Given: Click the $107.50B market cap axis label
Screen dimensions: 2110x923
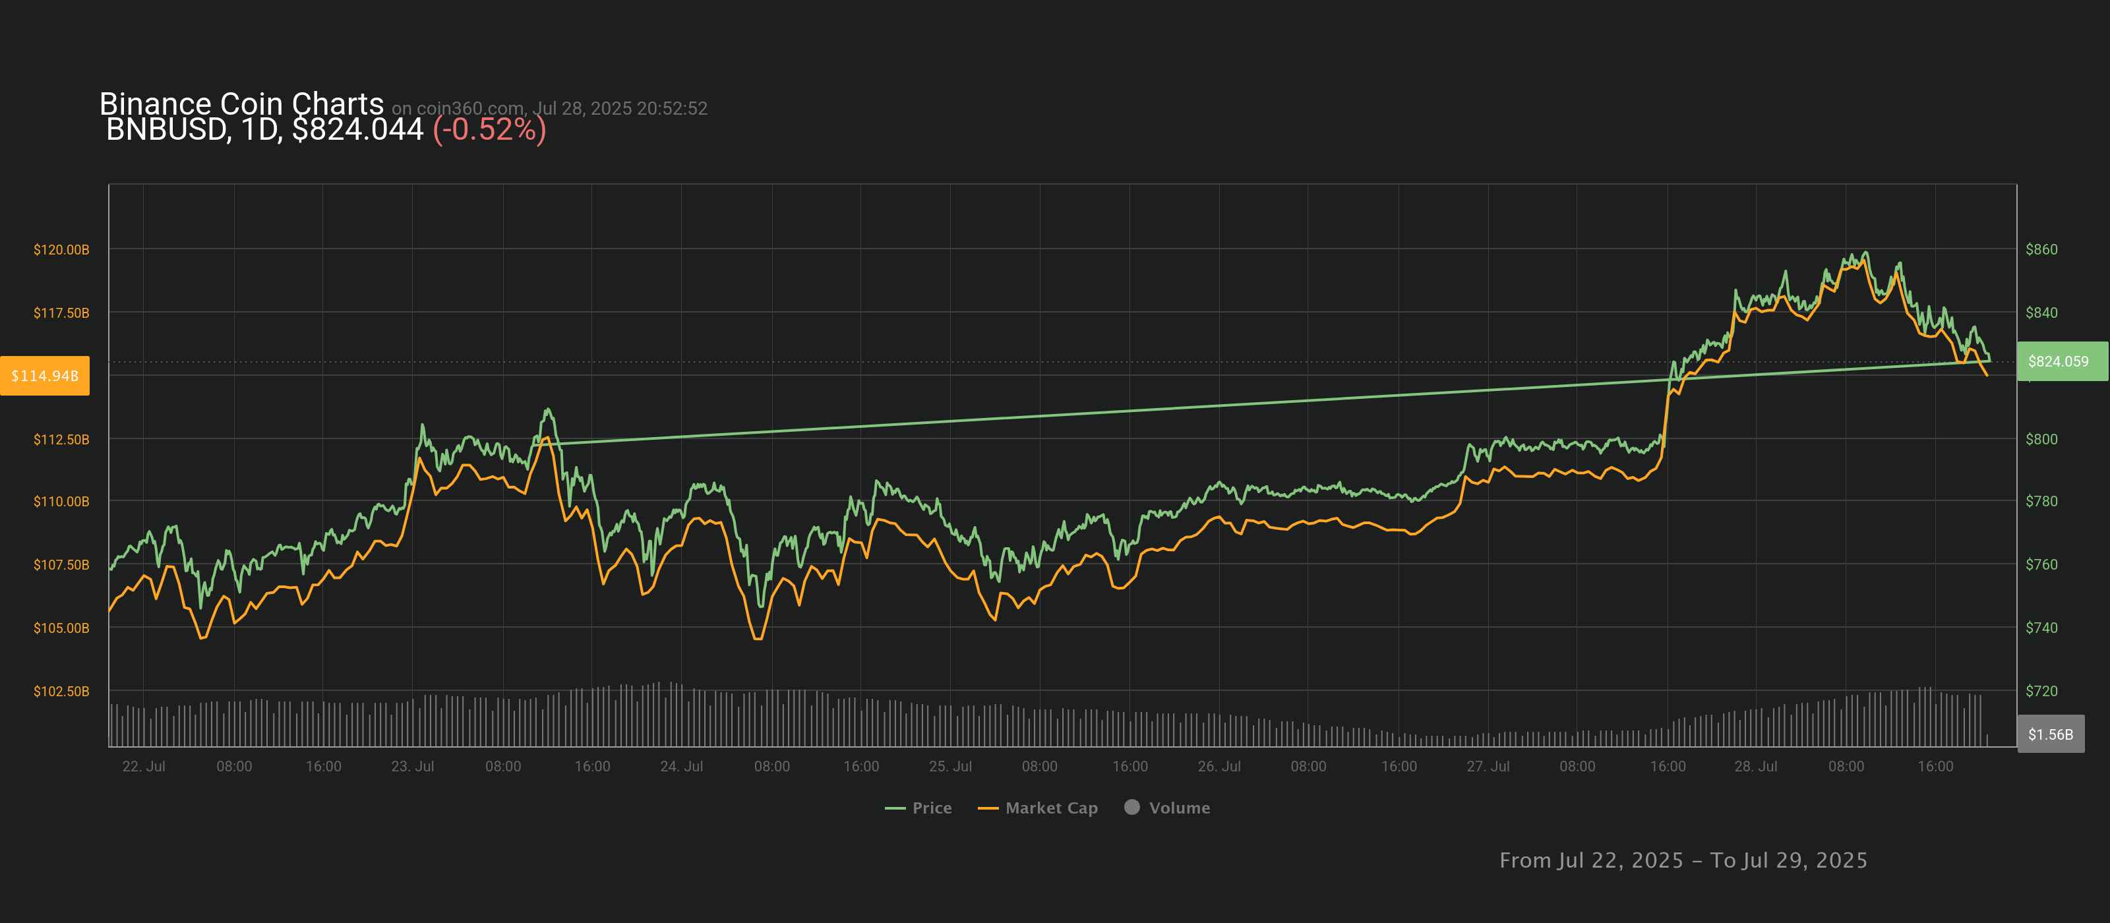Looking at the screenshot, I should click(61, 564).
